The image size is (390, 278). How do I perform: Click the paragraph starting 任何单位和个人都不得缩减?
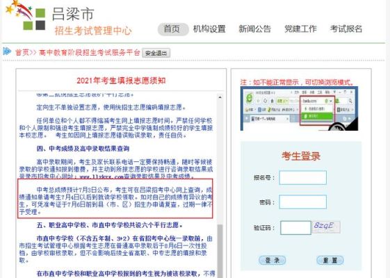116,128
